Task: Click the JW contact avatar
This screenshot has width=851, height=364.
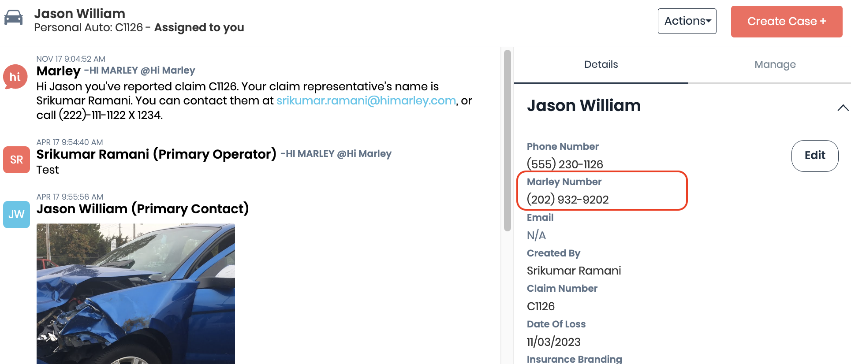Action: [16, 215]
